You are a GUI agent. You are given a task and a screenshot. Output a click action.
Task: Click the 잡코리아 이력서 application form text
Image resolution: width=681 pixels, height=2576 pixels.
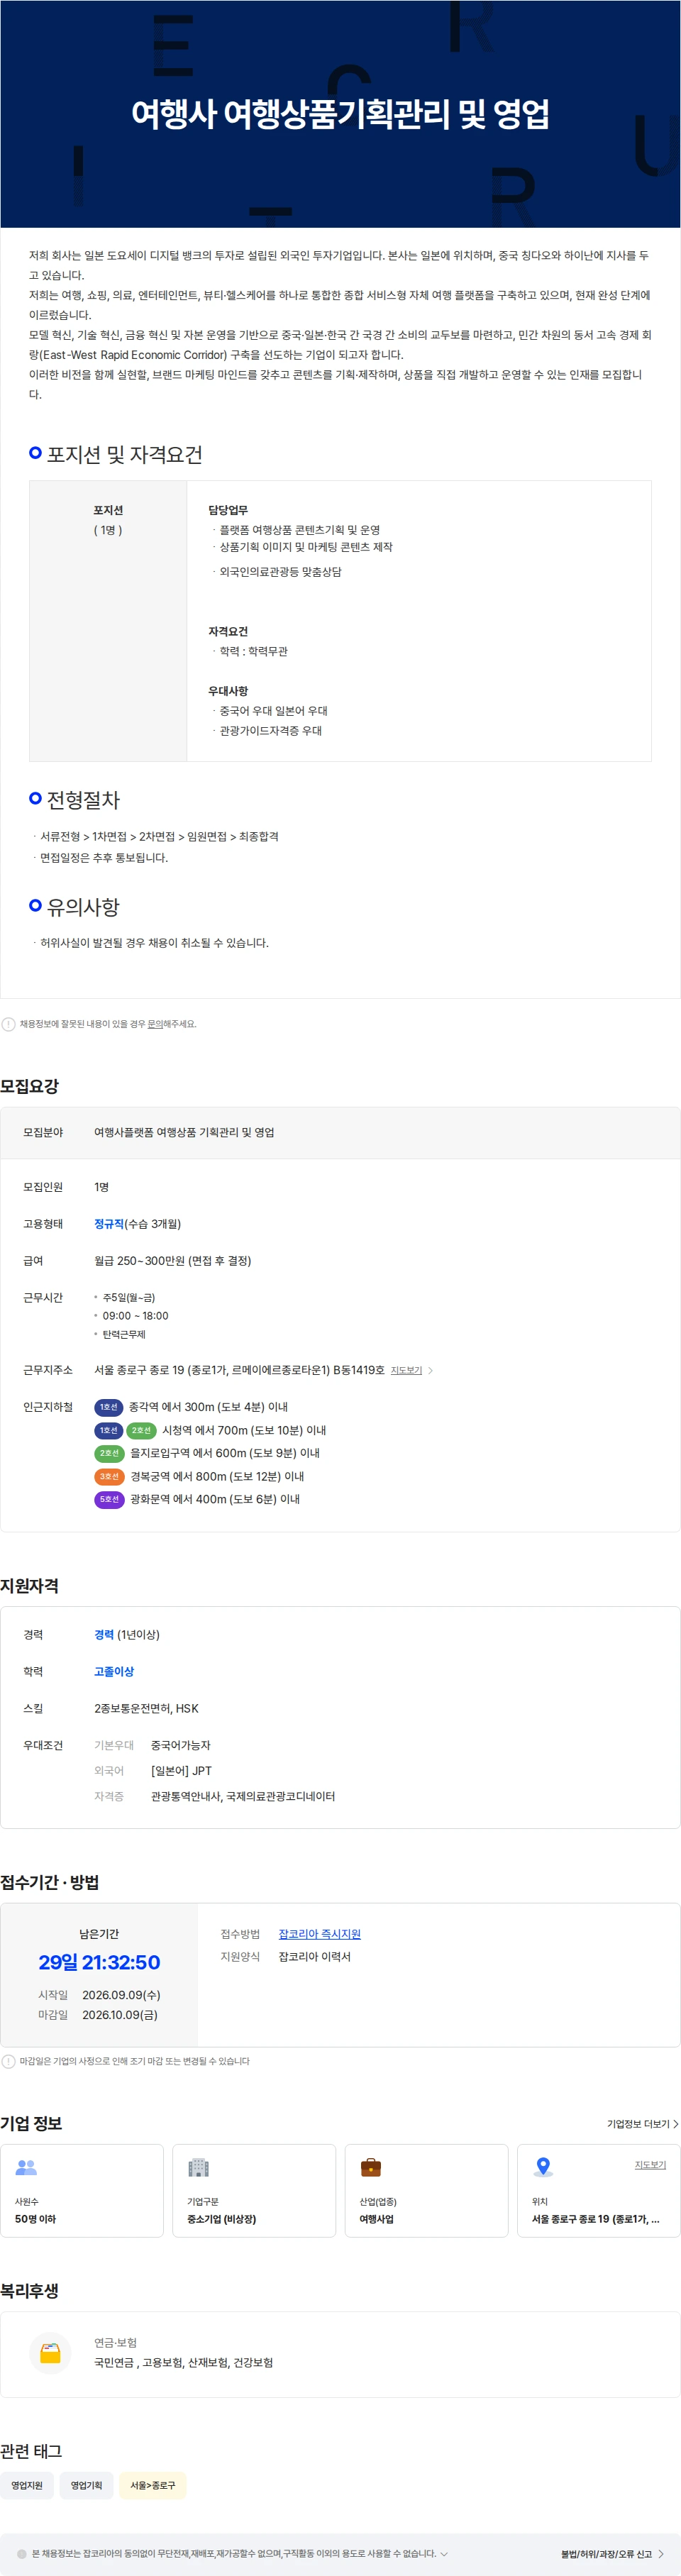coord(314,1957)
